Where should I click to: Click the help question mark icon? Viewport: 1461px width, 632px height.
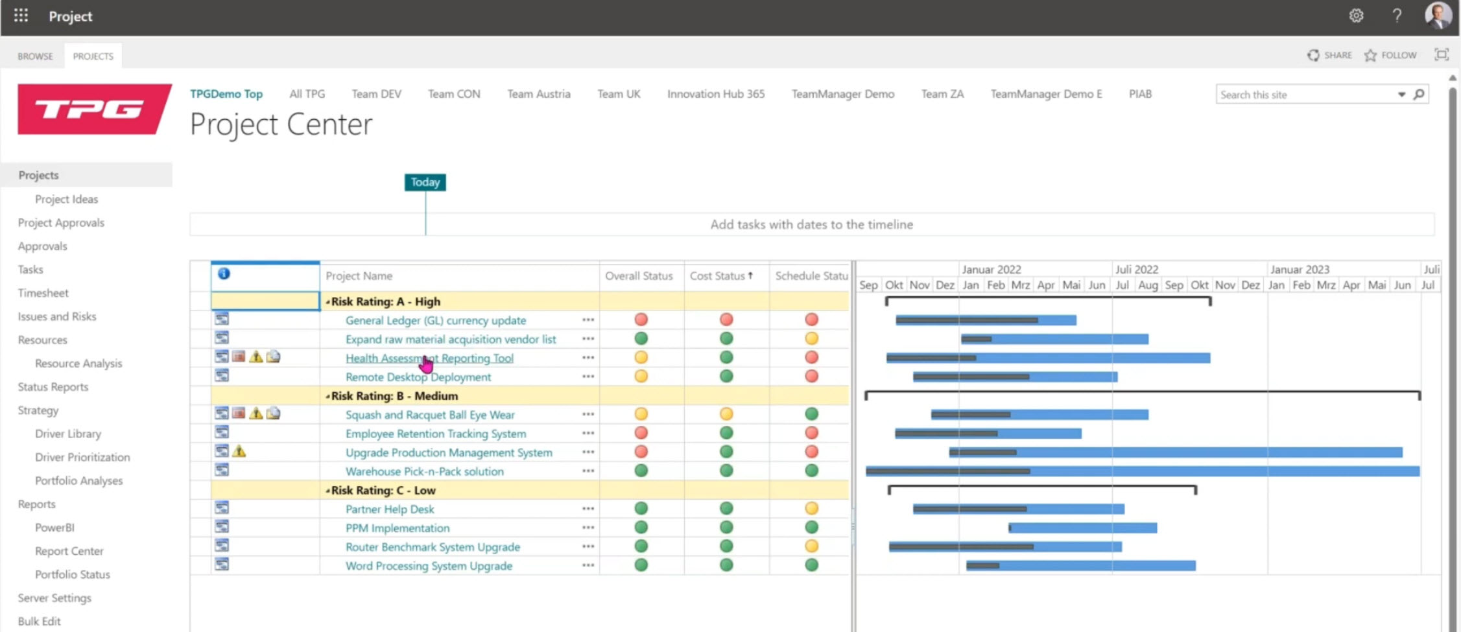click(1397, 16)
